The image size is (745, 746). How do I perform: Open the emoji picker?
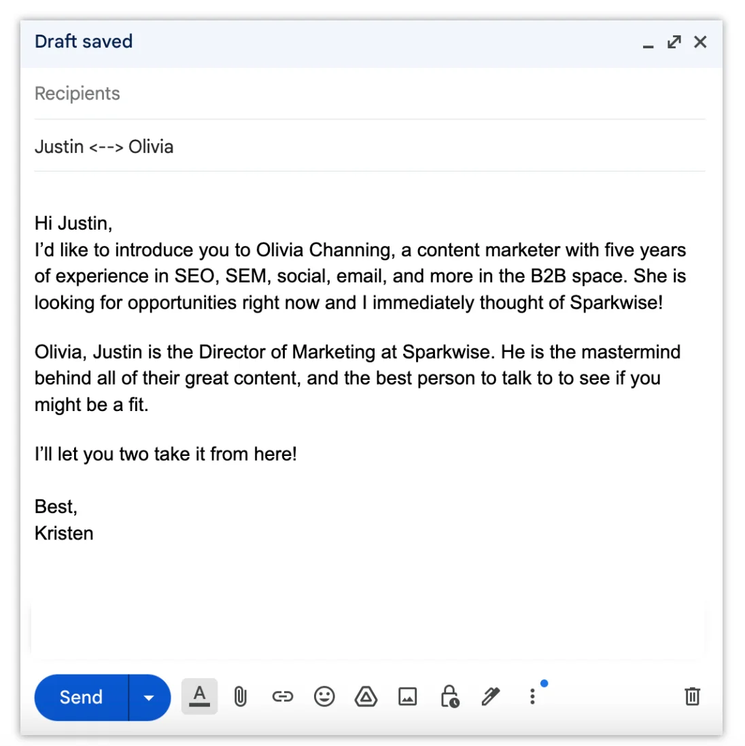click(x=324, y=696)
